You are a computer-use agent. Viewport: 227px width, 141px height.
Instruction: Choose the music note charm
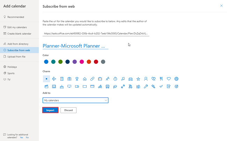click(x=123, y=79)
